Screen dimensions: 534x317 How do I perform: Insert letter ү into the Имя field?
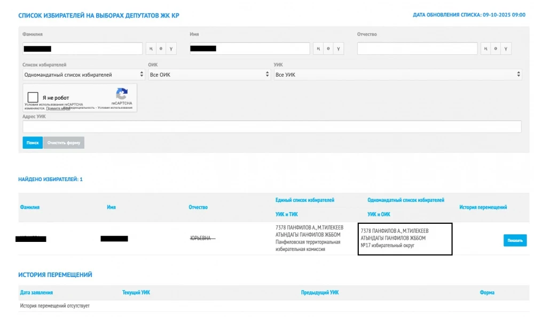(338, 48)
